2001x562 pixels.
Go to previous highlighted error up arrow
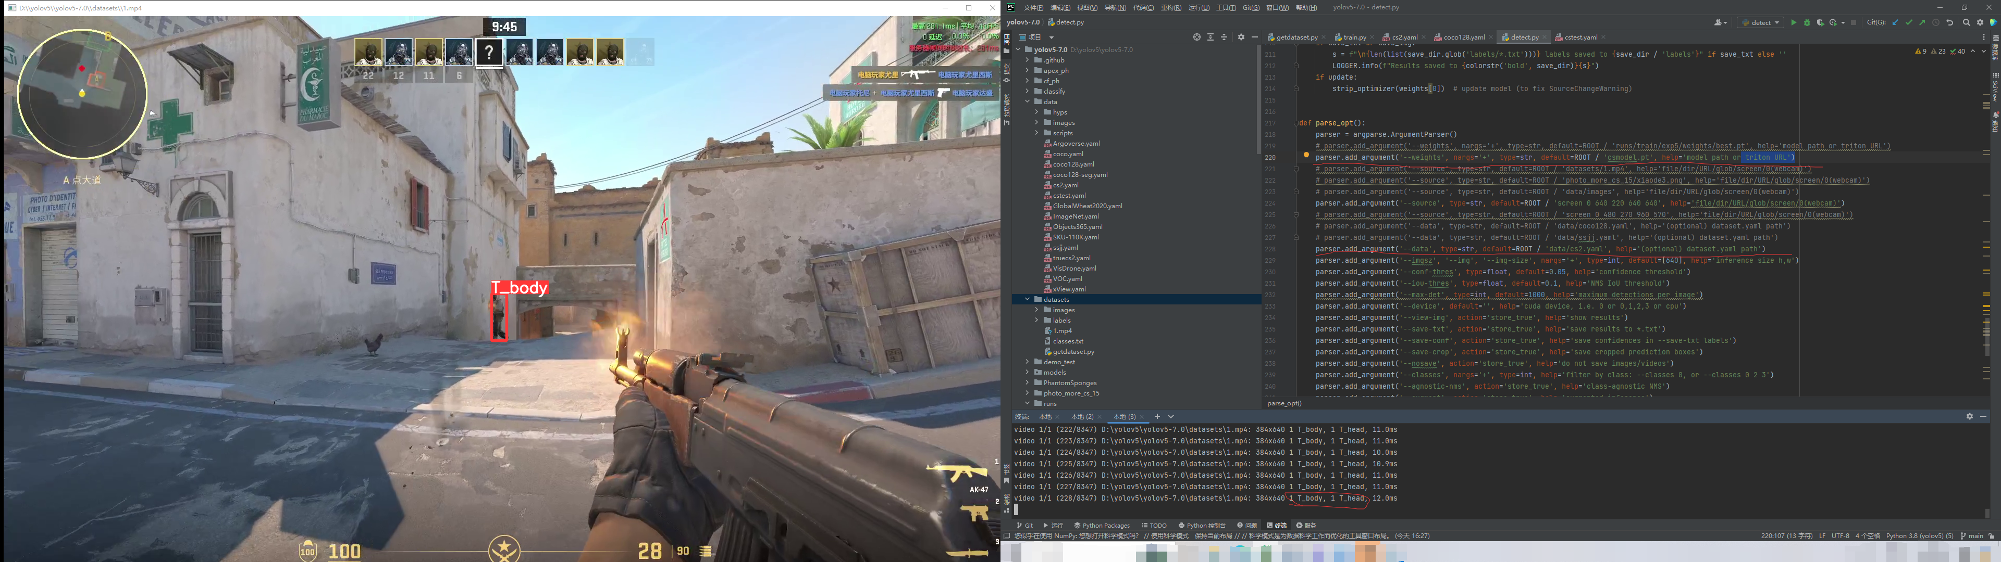click(x=1973, y=51)
